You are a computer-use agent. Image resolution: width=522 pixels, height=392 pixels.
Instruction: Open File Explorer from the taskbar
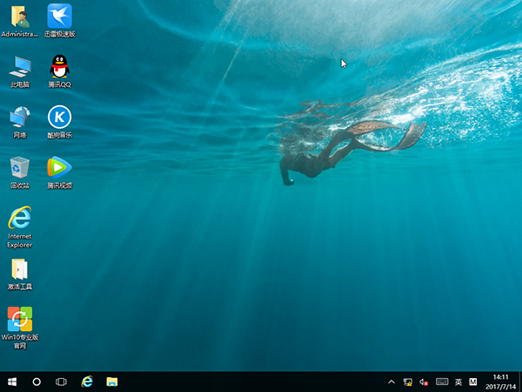coord(112,382)
